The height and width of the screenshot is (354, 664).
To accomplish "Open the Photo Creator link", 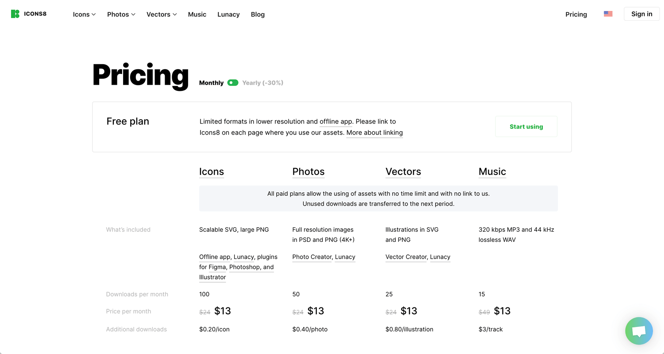I will click(x=312, y=257).
